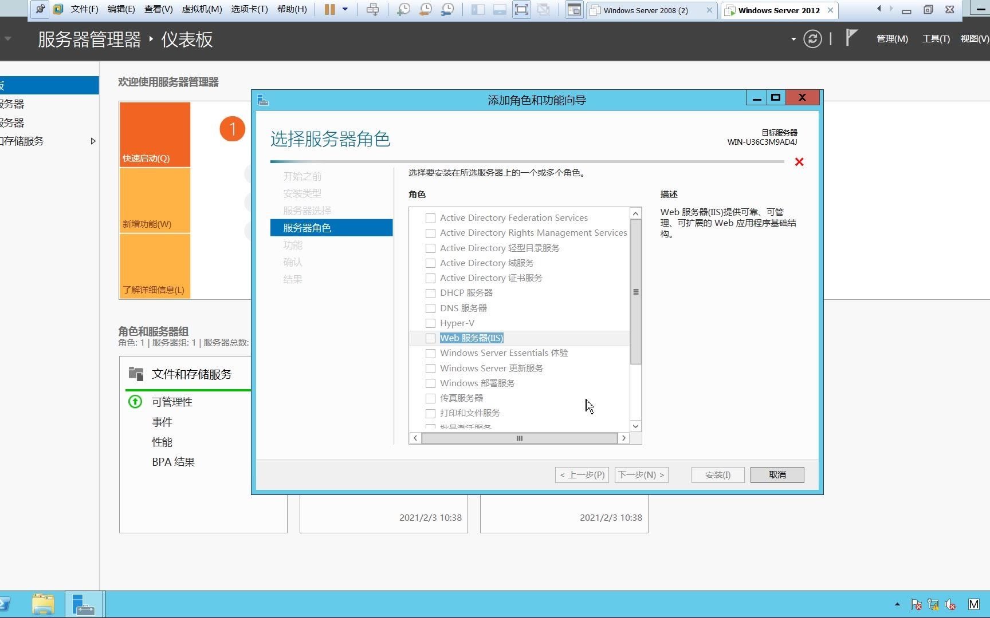
Task: Open the Server Manager header dropdown arrow
Action: pos(793,39)
